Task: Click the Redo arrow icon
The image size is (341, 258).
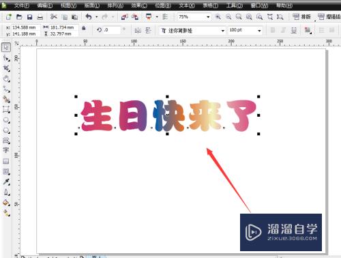Action: tap(104, 16)
